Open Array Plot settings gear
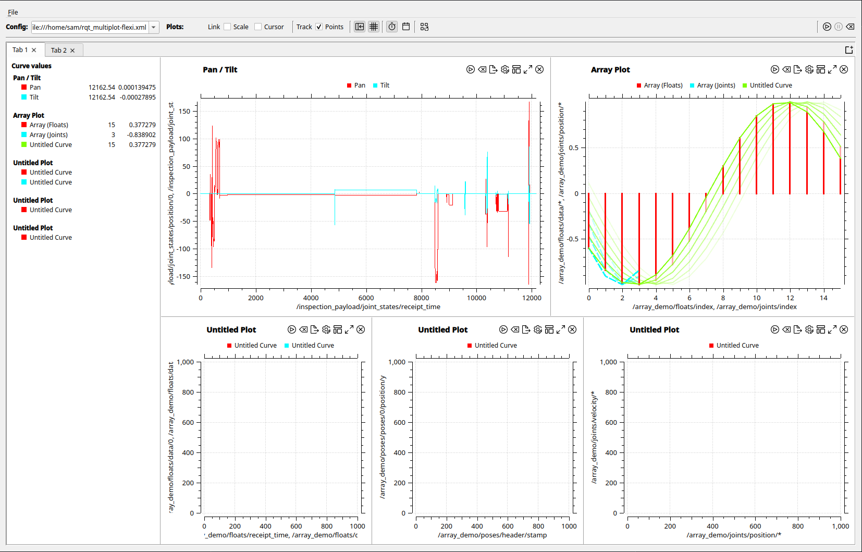This screenshot has height=552, width=862. (x=809, y=69)
